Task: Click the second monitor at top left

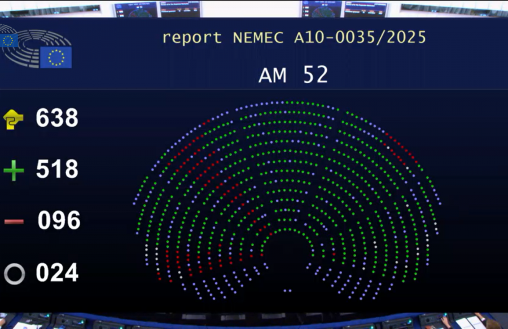Action: pos(181,8)
